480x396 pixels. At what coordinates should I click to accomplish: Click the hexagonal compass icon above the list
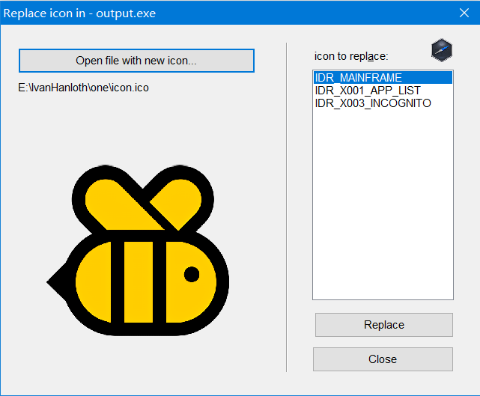[x=442, y=50]
